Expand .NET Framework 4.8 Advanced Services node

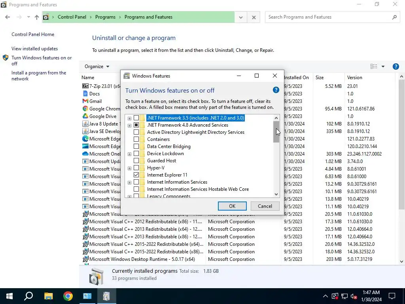129,125
